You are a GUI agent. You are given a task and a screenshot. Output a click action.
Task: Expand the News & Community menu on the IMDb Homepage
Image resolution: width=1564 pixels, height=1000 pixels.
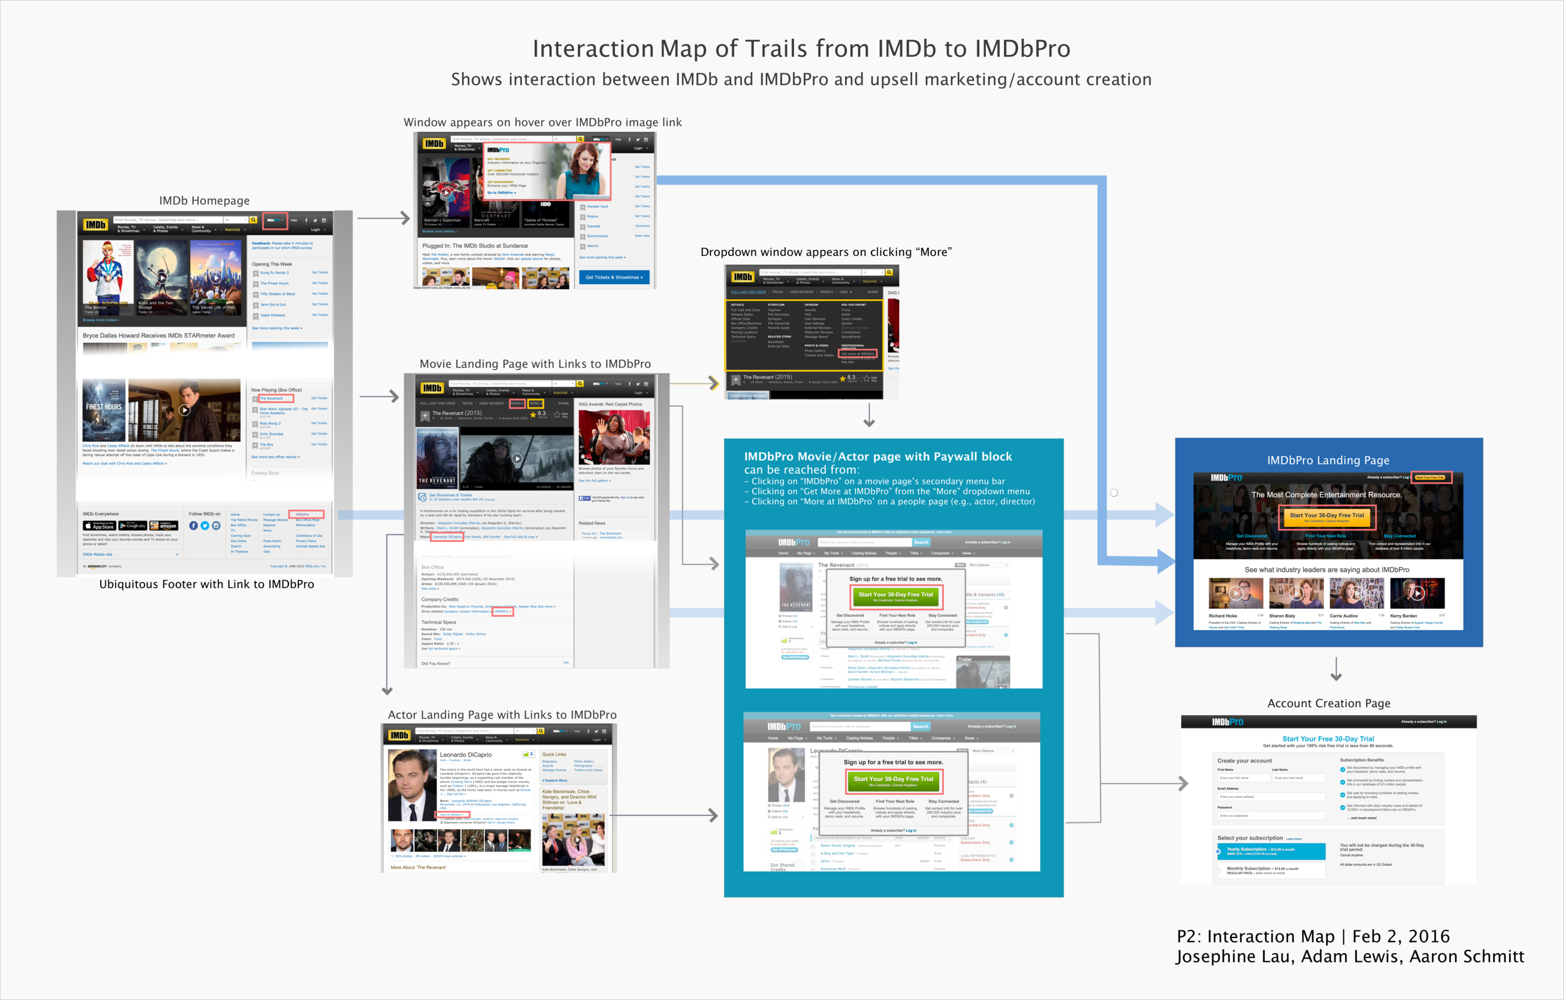pyautogui.click(x=203, y=228)
